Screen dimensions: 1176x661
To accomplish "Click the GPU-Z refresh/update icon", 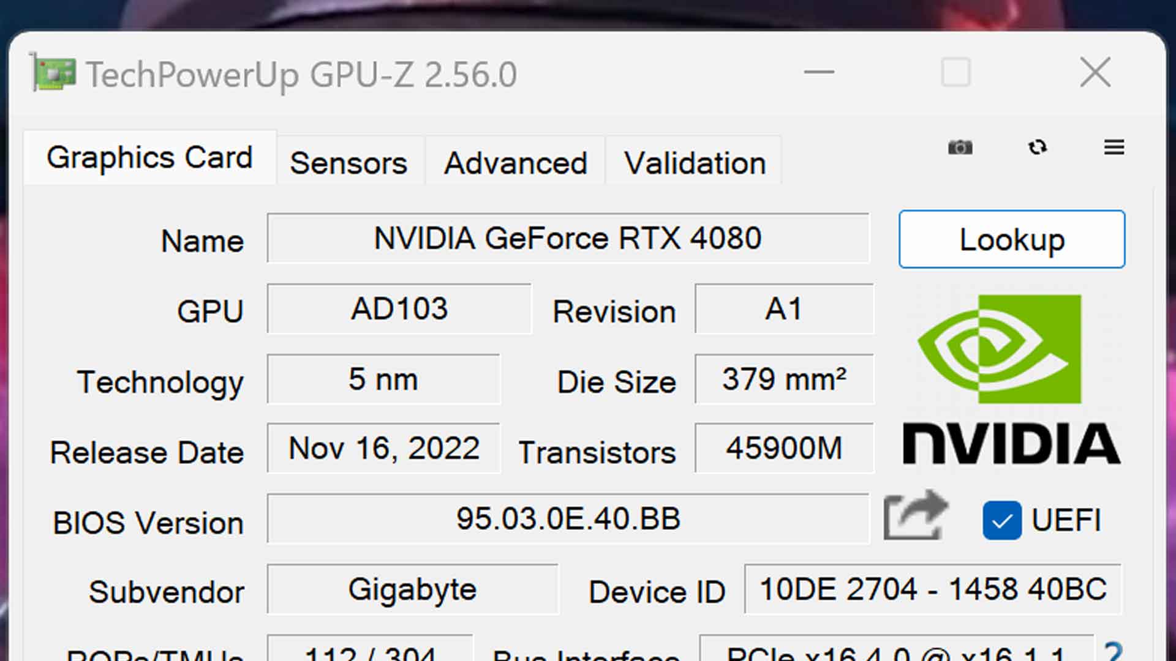I will tap(1037, 148).
